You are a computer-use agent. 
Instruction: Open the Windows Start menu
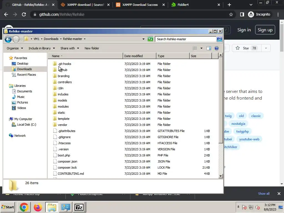point(8,207)
